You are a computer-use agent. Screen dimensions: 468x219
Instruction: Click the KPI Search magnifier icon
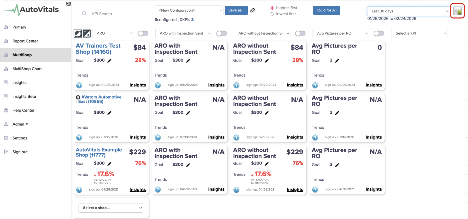[84, 14]
